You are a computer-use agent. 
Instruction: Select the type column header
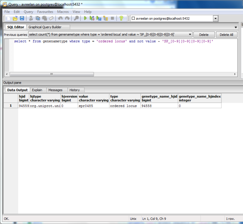click(125, 98)
